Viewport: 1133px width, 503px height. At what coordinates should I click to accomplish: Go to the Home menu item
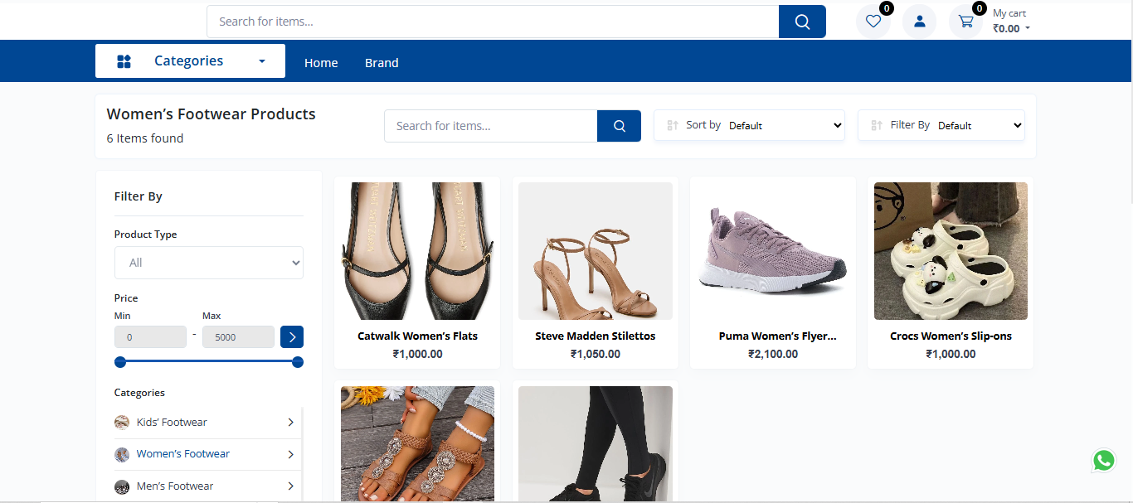321,63
